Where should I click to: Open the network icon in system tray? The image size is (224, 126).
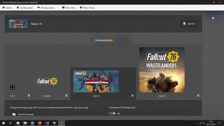(x=200, y=123)
